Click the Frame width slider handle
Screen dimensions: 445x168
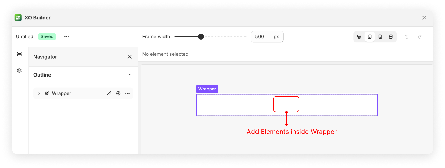point(201,37)
